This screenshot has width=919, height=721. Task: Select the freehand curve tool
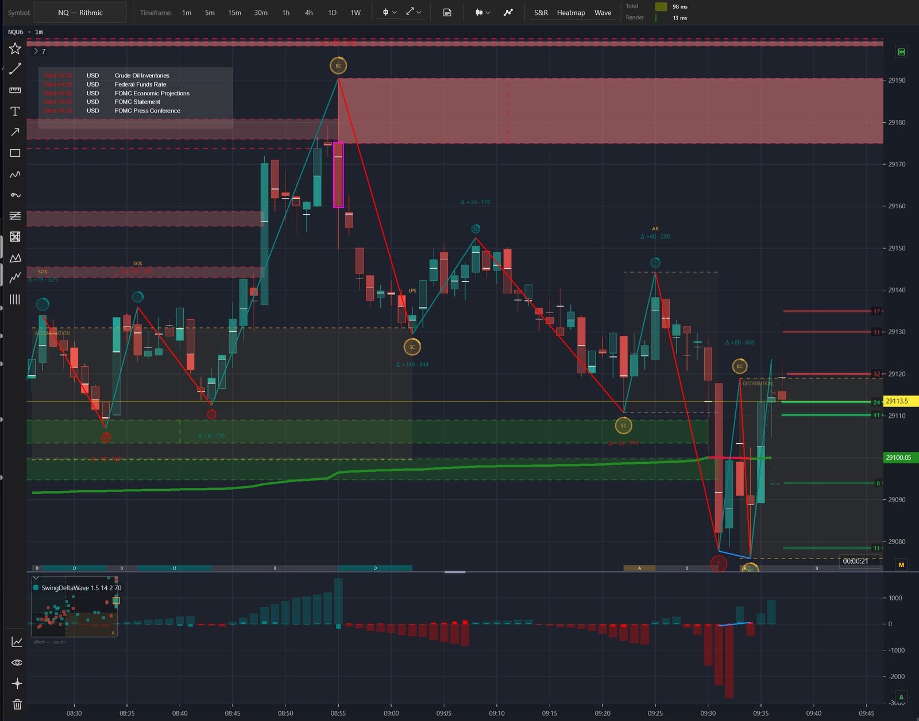[x=15, y=174]
